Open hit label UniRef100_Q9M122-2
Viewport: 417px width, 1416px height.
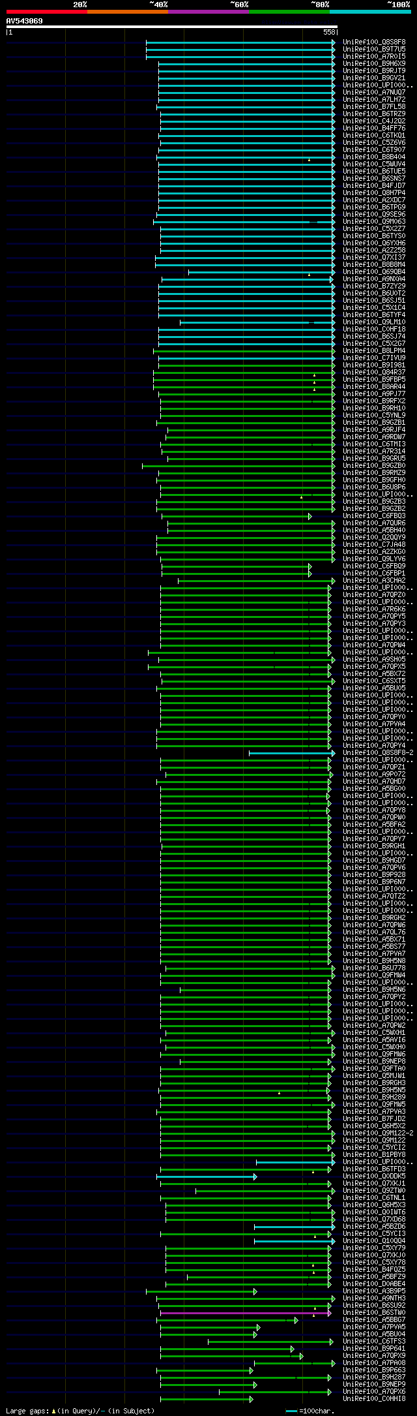point(378,1133)
